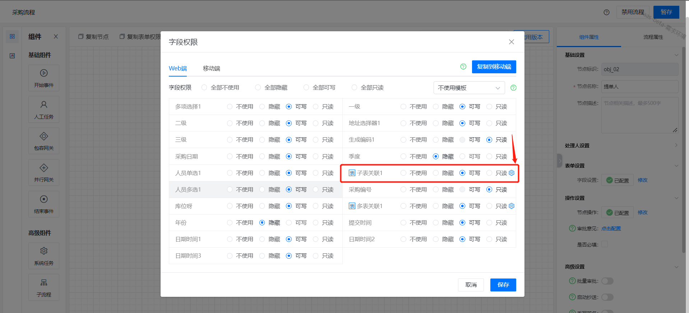The height and width of the screenshot is (313, 689).
Task: Select 全部可写 radio option
Action: (306, 88)
